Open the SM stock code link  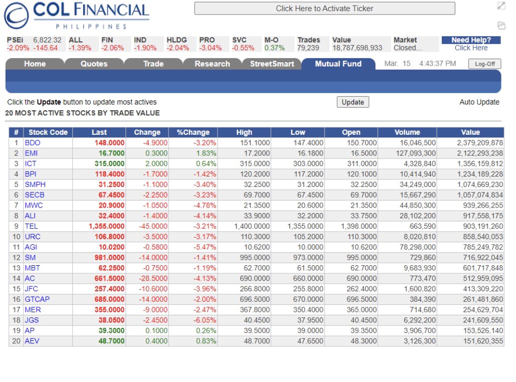[x=30, y=258]
